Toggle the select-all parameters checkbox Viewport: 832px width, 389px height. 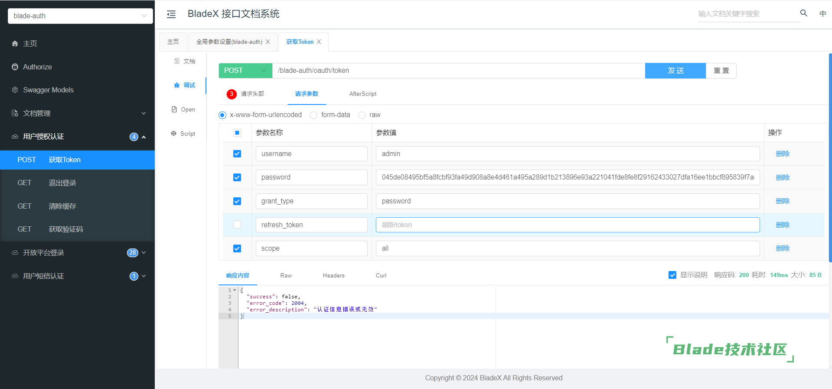pos(237,133)
